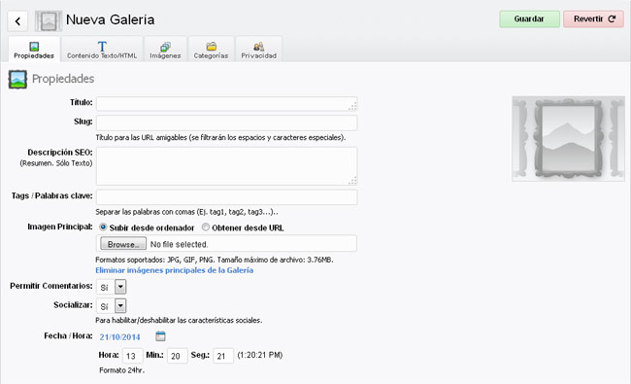The height and width of the screenshot is (384, 631).
Task: Focus the Descripción SEO text area
Action: (226, 166)
